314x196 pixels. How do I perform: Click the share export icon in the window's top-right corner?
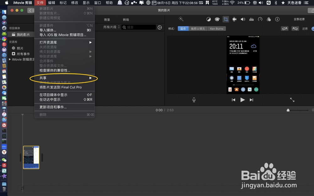[x=311, y=10]
